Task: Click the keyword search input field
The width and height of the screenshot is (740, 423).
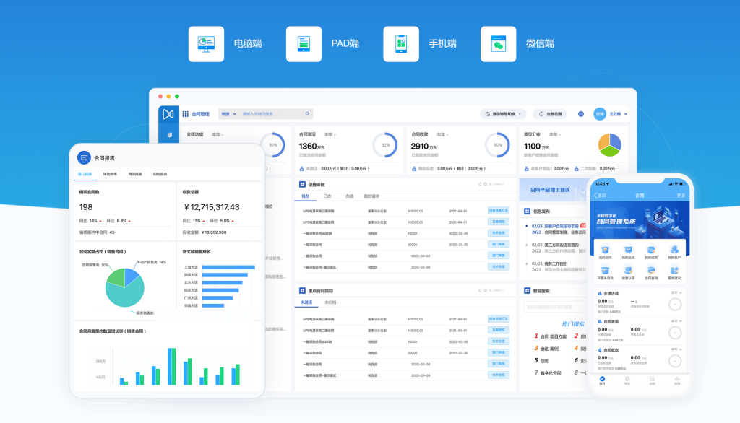Action: [x=271, y=114]
